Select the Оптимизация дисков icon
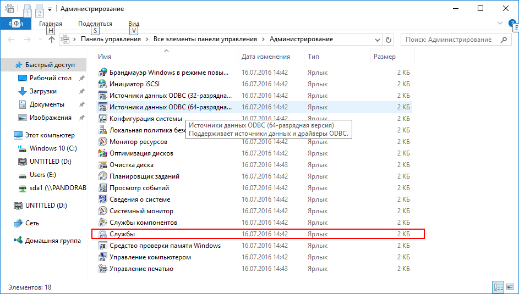The image size is (519, 294). point(102,153)
